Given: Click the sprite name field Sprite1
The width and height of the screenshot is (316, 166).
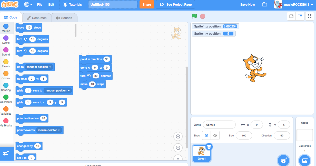Looking at the screenshot, I should click(x=219, y=125).
